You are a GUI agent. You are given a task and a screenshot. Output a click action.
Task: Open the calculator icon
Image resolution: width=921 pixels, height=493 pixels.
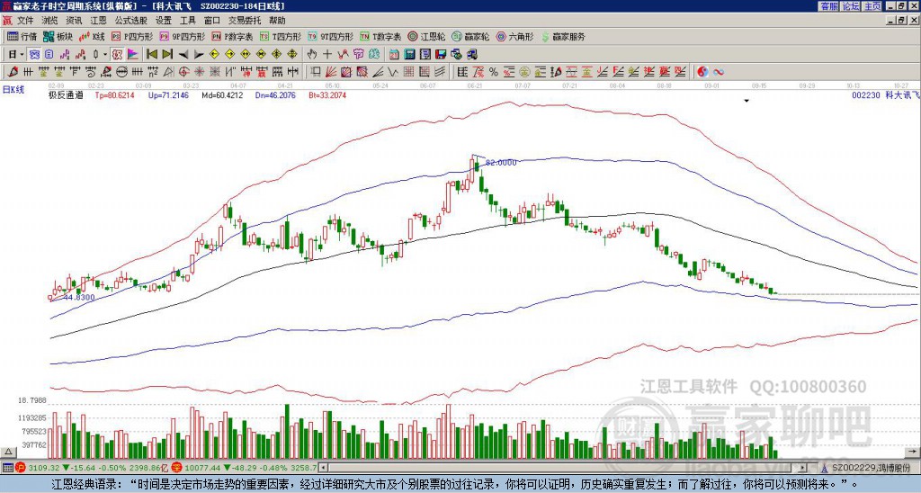click(x=410, y=55)
